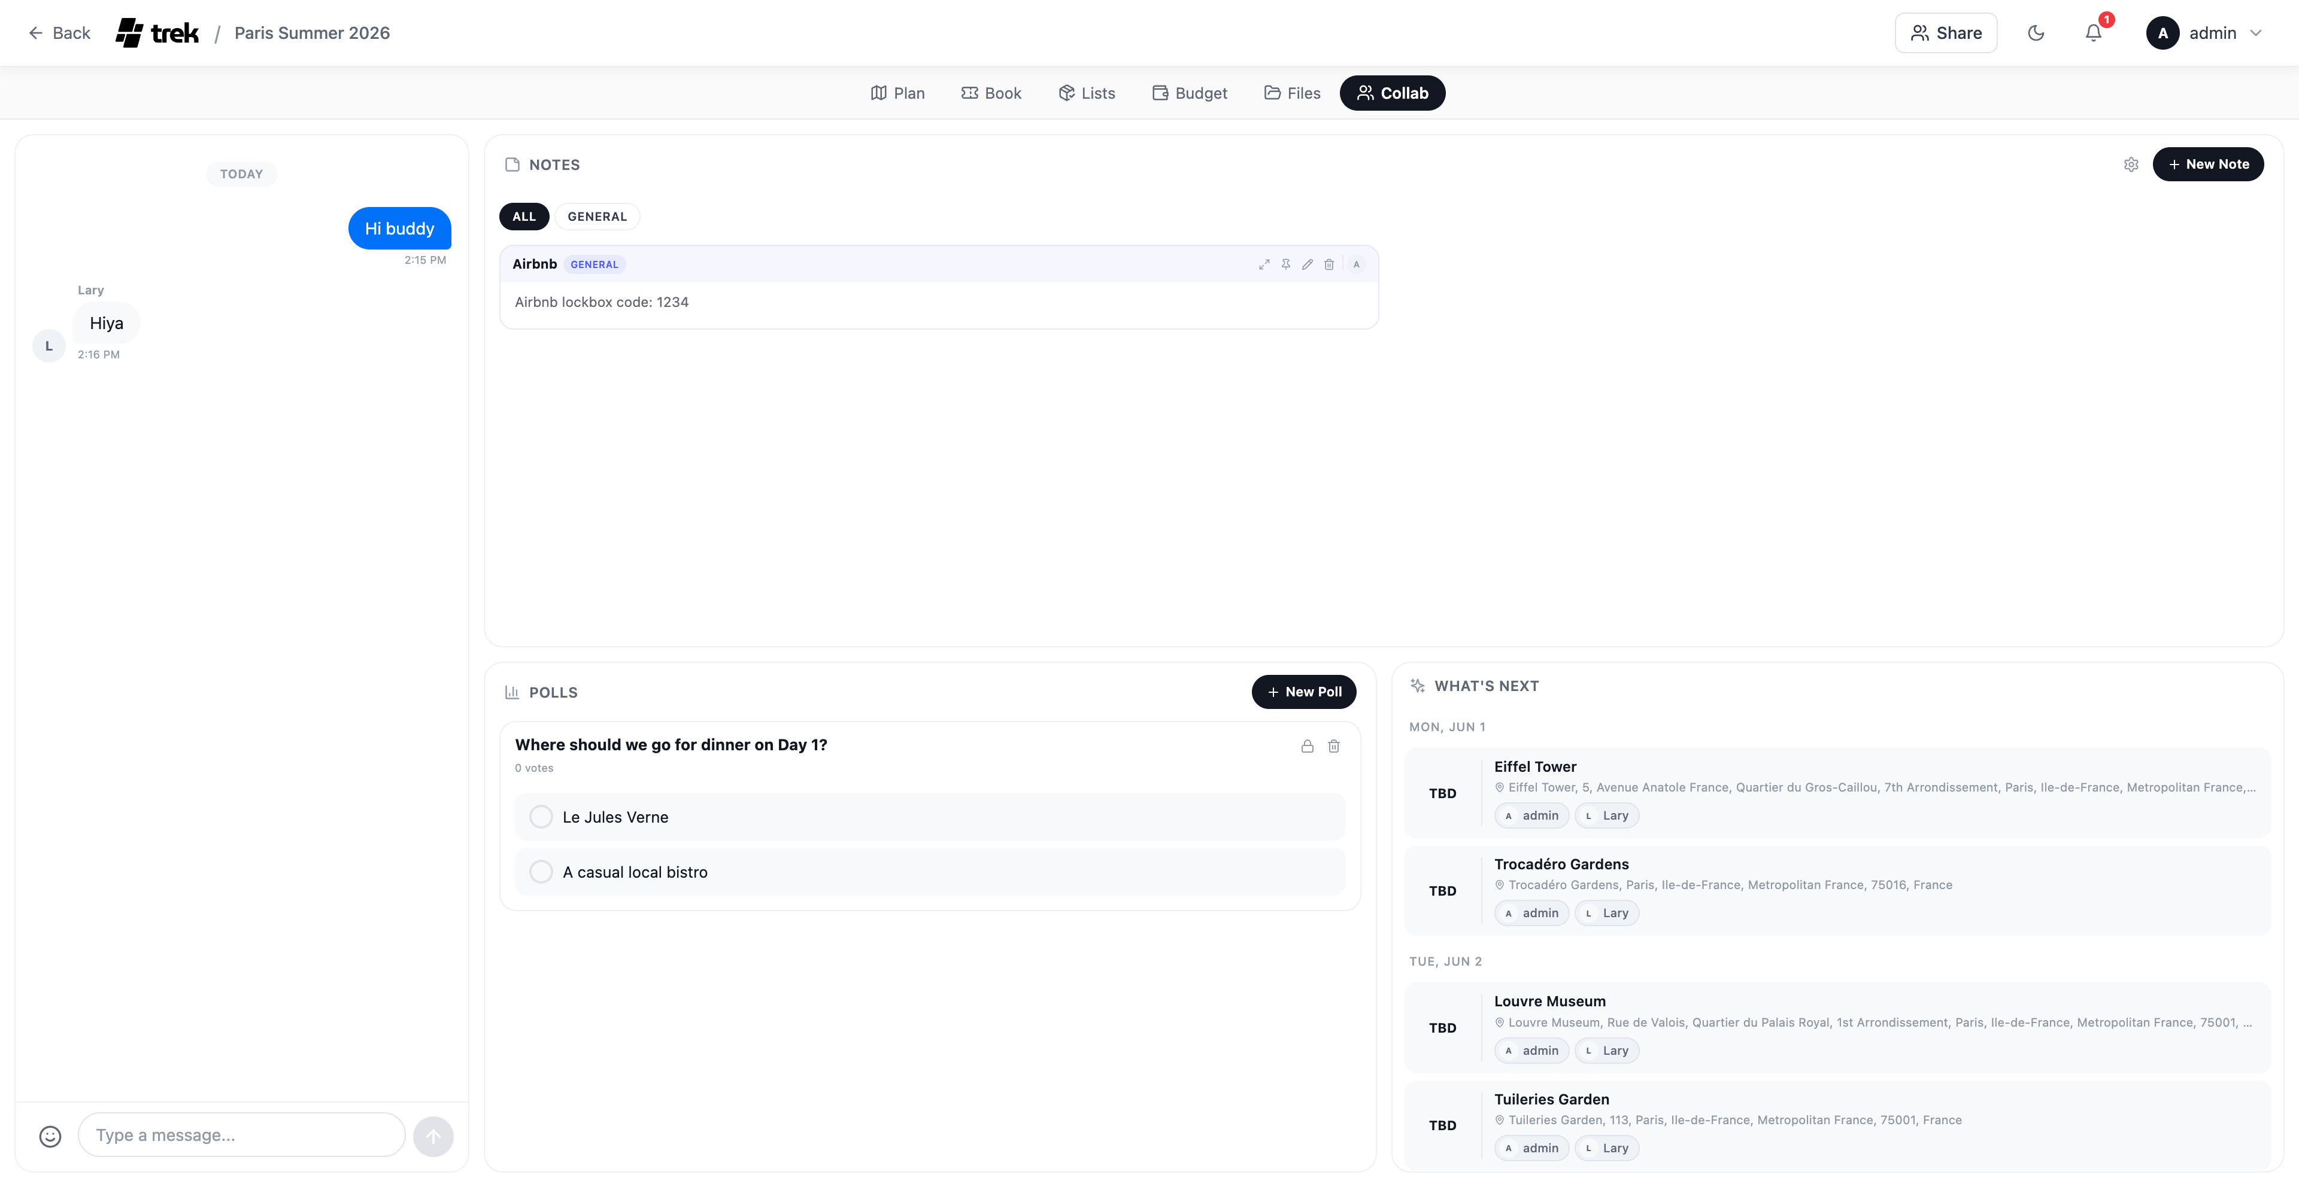Open the Notes settings gear
Image resolution: width=2299 pixels, height=1187 pixels.
2131,164
